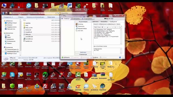Select the Медиаплееры item in MKey
Screen dimensions: 173x97
(81, 29)
